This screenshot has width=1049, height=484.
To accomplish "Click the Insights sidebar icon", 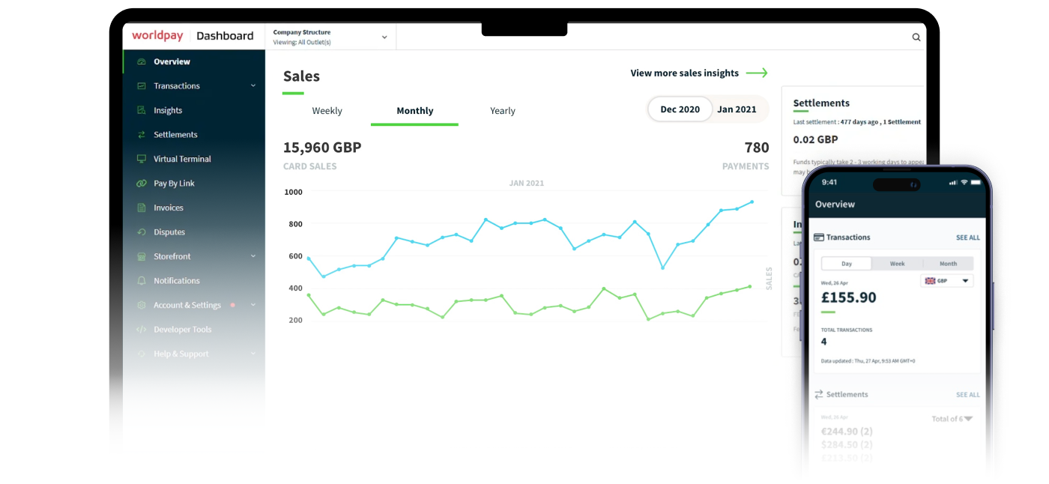I will tap(141, 110).
